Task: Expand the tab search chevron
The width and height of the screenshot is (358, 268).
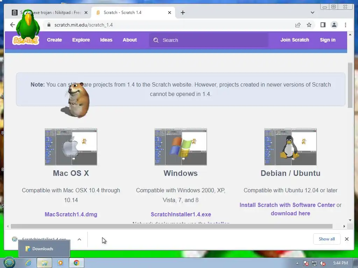Action: [x=312, y=13]
